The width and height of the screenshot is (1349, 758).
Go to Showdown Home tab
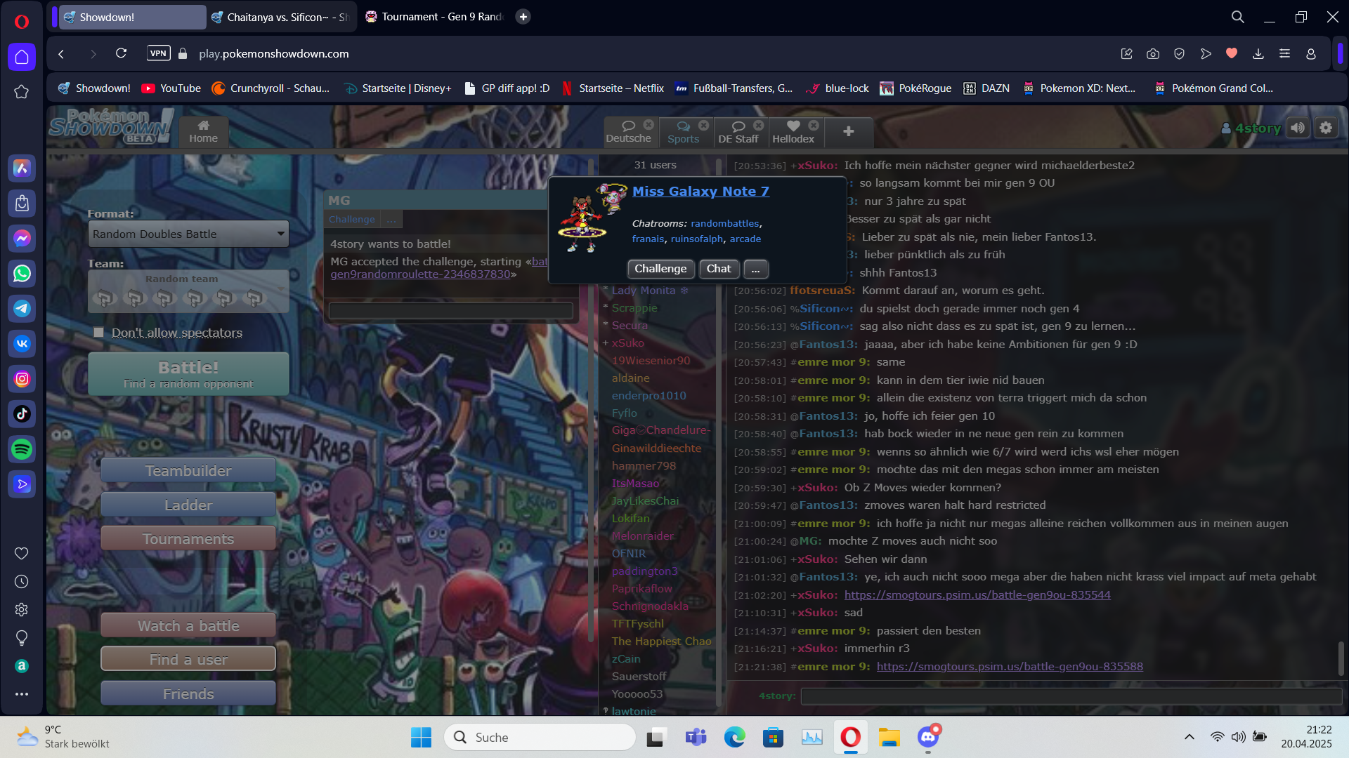203,132
